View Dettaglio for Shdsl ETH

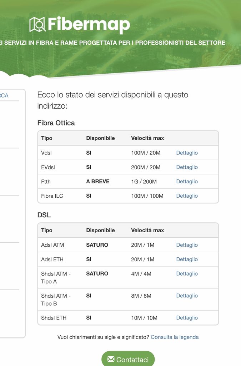tap(187, 318)
